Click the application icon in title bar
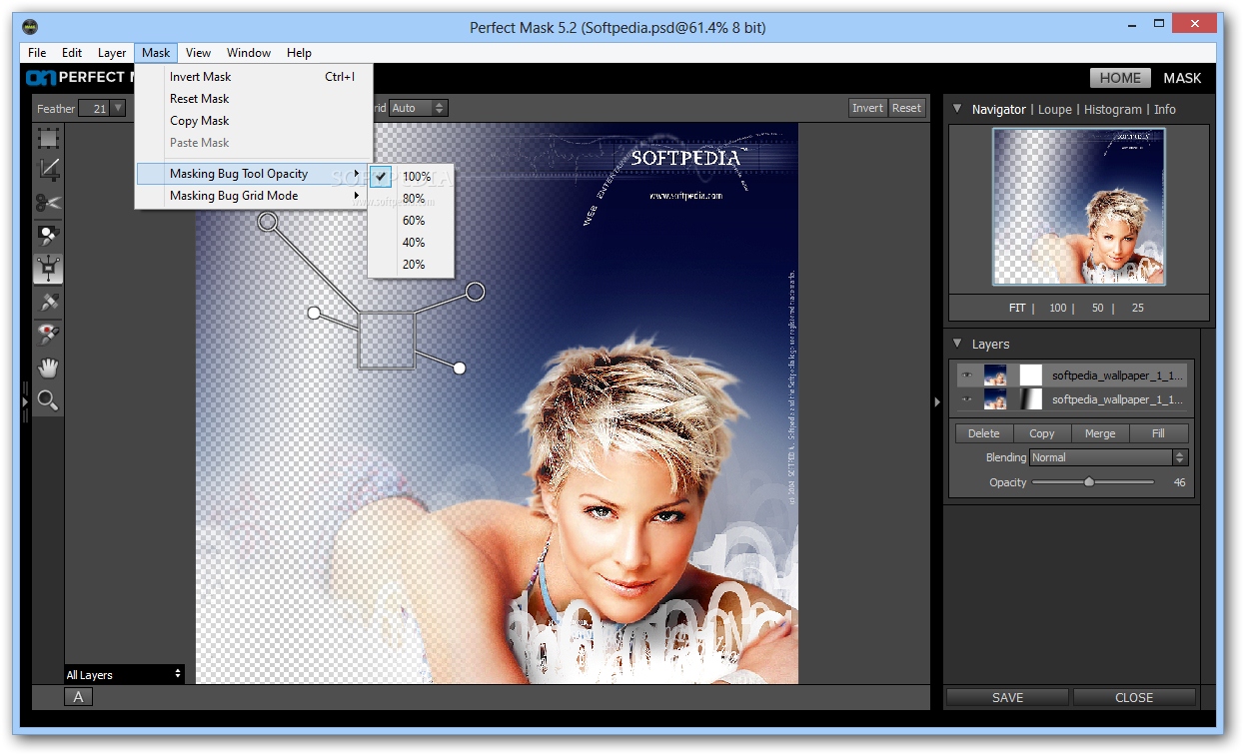1244x755 pixels. coord(31,27)
